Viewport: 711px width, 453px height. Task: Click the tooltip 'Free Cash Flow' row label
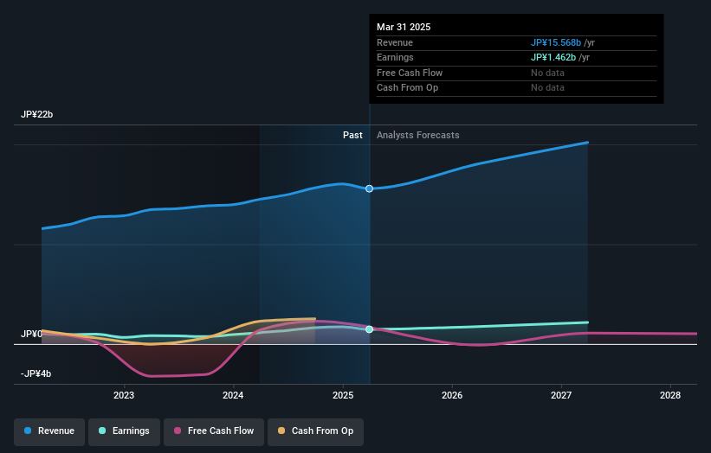pyautogui.click(x=410, y=73)
